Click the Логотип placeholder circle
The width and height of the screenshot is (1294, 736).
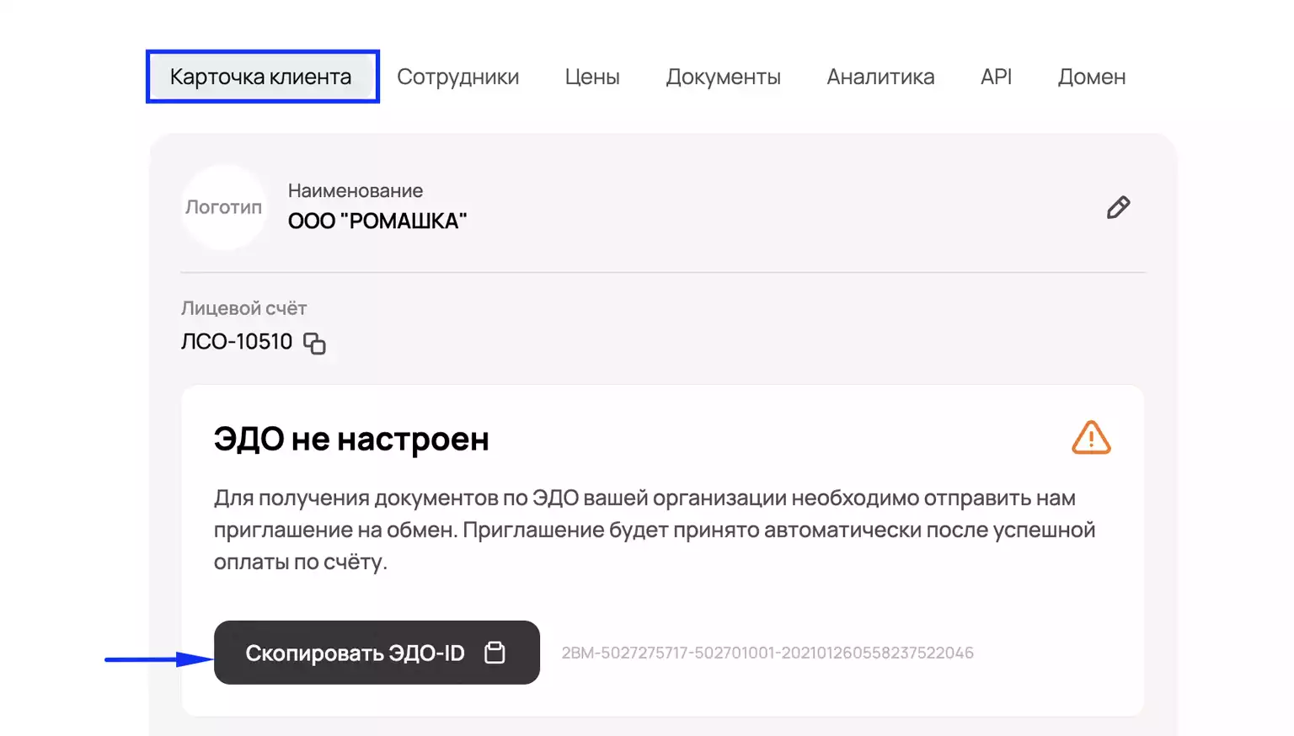(224, 207)
